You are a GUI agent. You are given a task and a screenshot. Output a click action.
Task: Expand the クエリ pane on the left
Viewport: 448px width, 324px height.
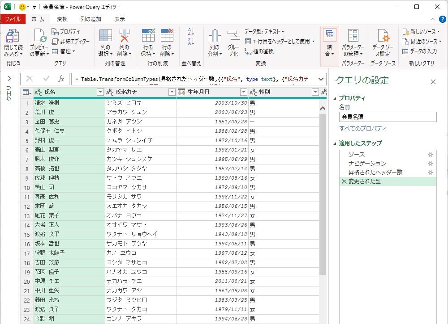tap(9, 79)
